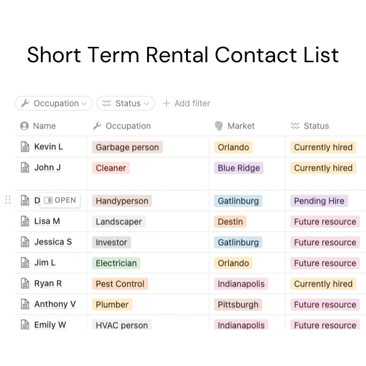The image size is (366, 366).
Task: Click the Add filter button
Action: coord(186,104)
